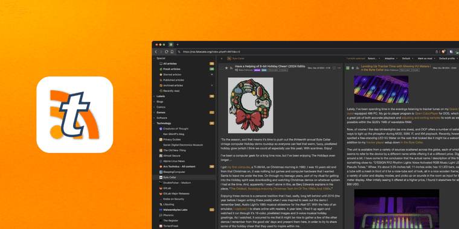The image size is (459, 229).
Task: Expand the Games category
Action: [154, 113]
